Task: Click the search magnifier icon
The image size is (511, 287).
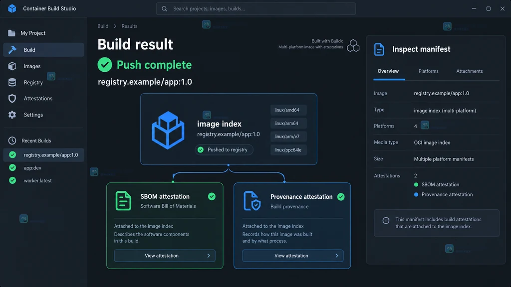Action: tap(164, 9)
